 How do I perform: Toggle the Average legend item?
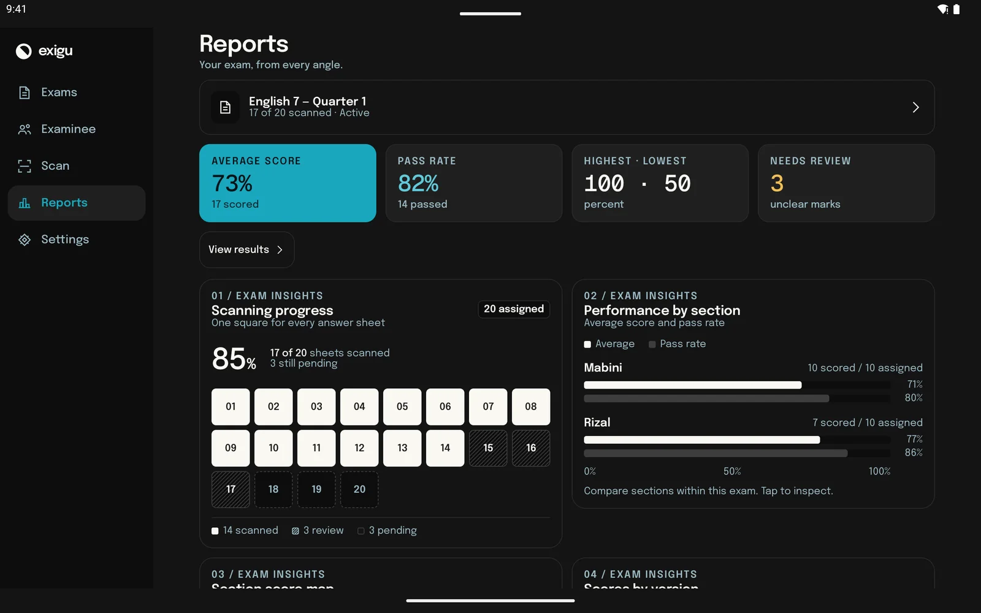(x=609, y=344)
